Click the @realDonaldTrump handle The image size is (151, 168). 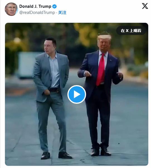point(37,13)
